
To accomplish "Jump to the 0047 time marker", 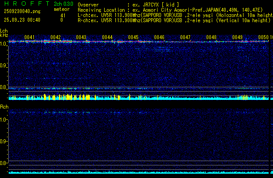I will pos(185,37).
